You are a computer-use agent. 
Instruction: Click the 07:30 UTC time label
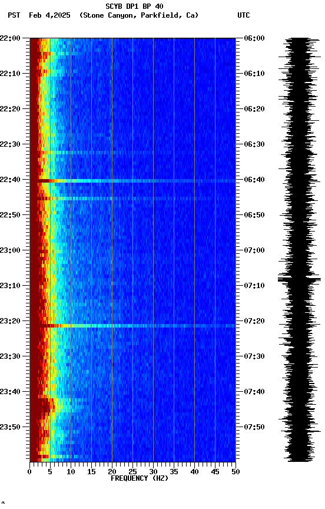point(254,357)
